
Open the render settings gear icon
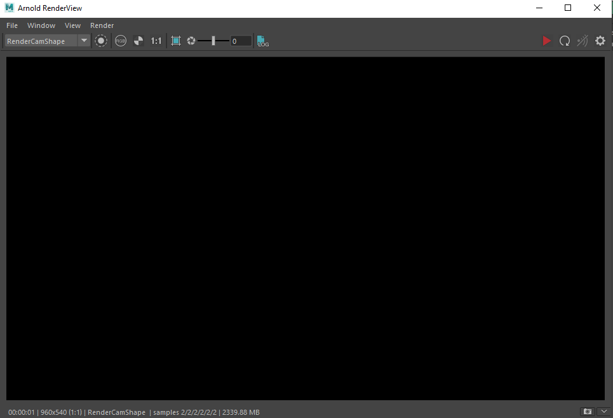pyautogui.click(x=600, y=41)
